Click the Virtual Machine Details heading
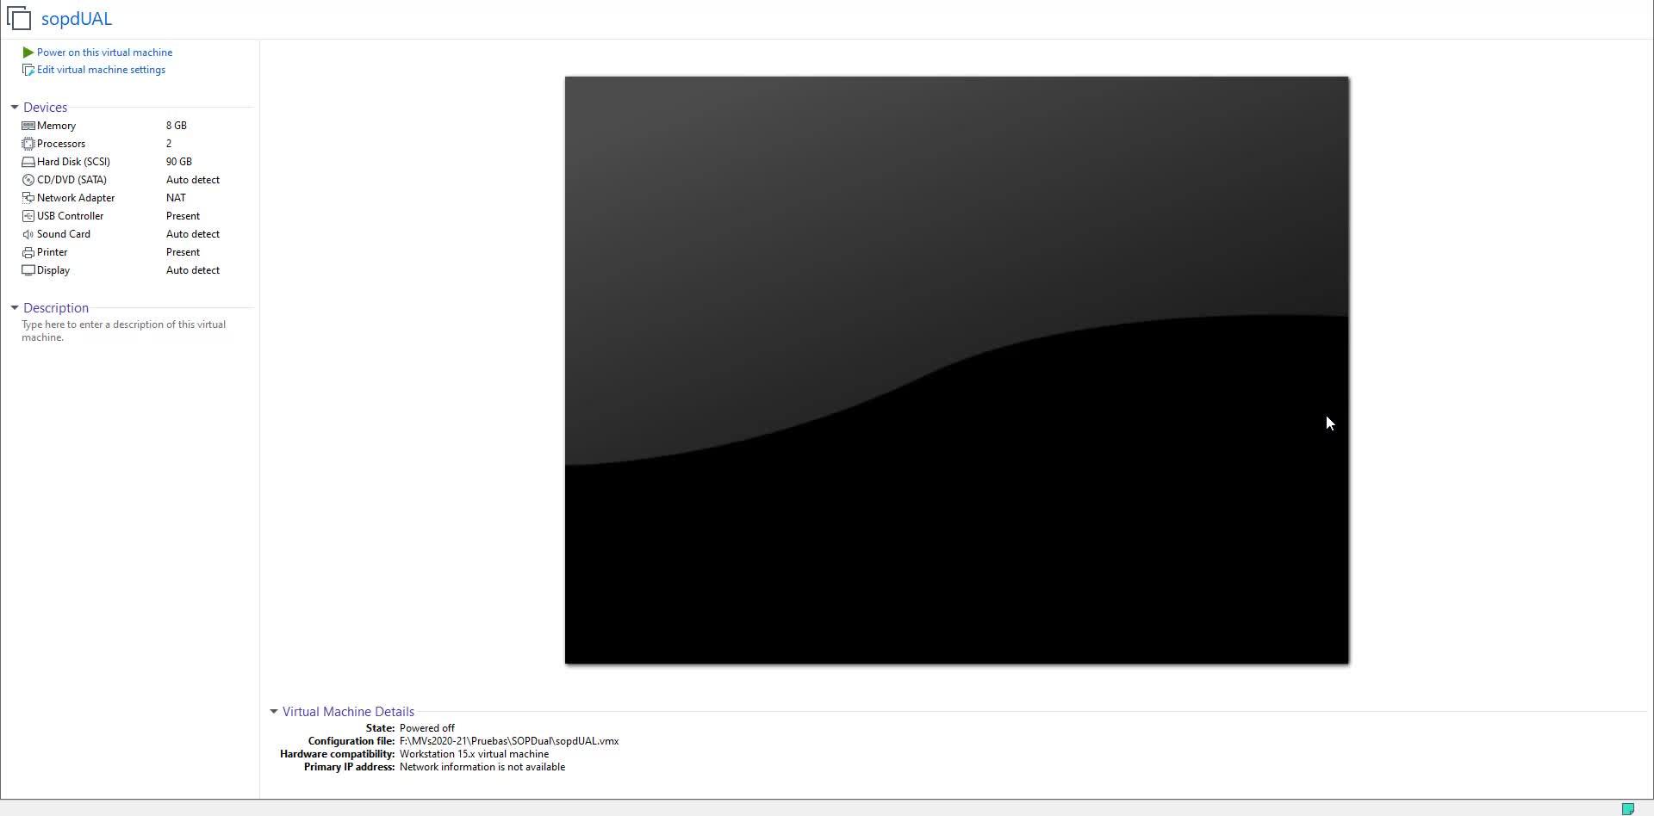 (x=348, y=712)
